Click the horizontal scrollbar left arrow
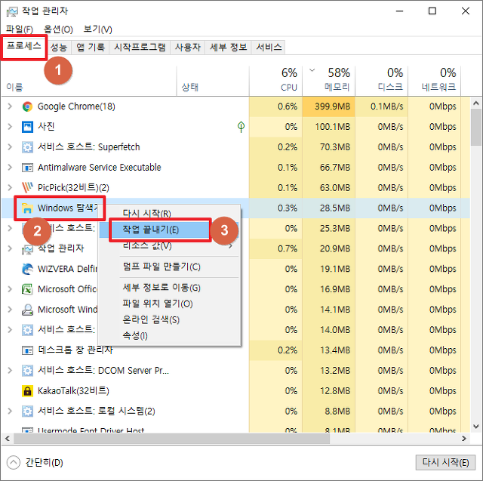 pos(8,439)
